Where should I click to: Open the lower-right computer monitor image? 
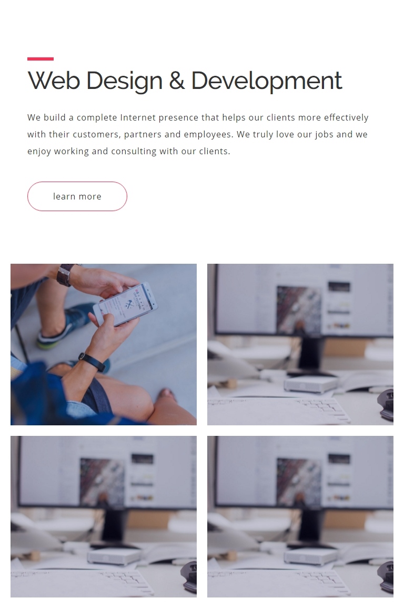(x=300, y=516)
